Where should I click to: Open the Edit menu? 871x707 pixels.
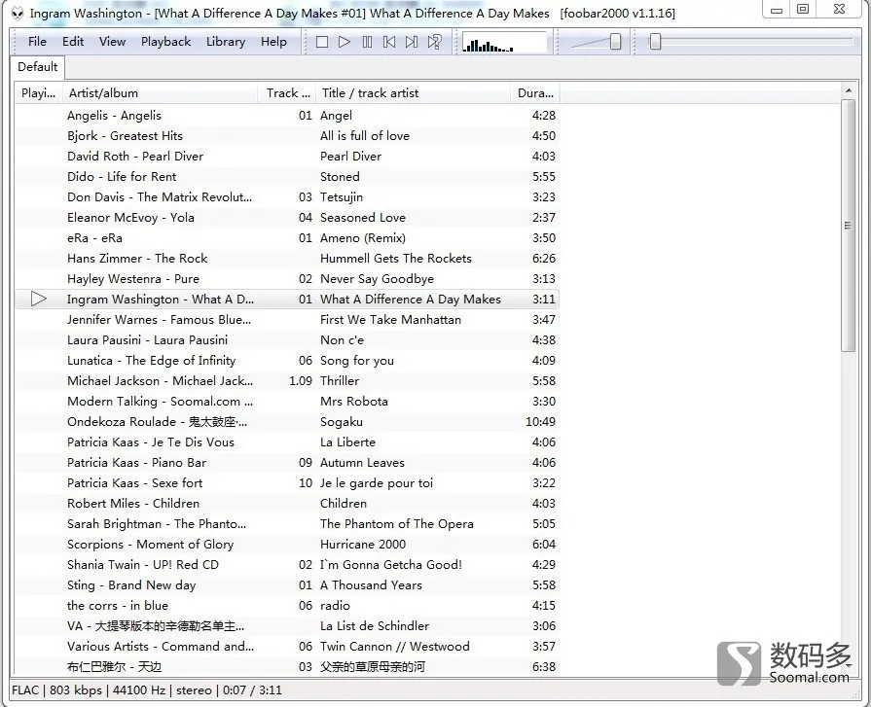coord(73,42)
